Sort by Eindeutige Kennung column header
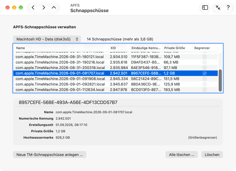The width and height of the screenshot is (236, 171). [146, 48]
